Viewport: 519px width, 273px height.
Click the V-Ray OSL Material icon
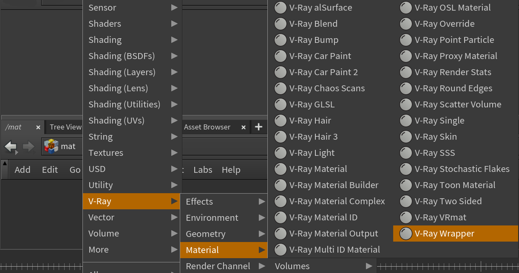click(x=406, y=8)
